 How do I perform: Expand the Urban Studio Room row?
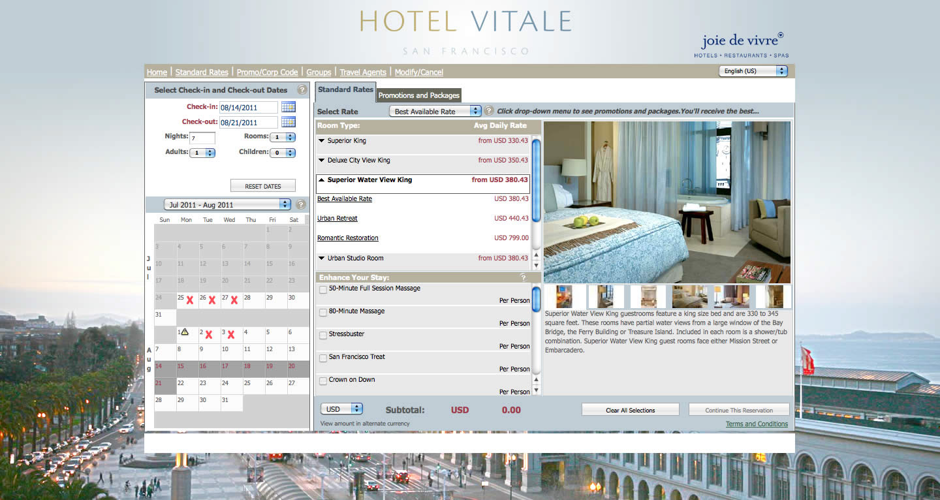pyautogui.click(x=423, y=258)
